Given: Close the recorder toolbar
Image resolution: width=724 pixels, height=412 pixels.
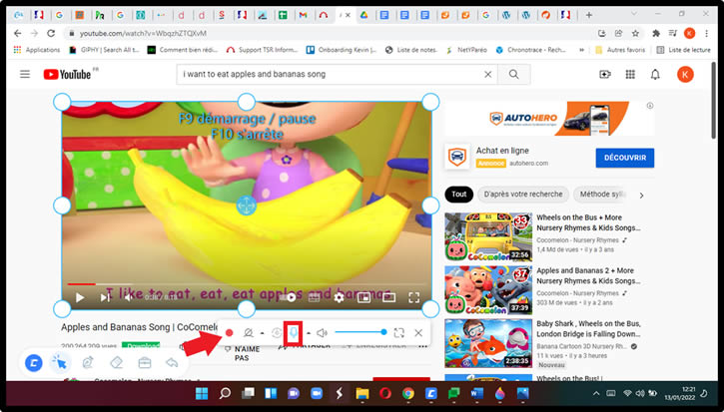Looking at the screenshot, I should [418, 332].
